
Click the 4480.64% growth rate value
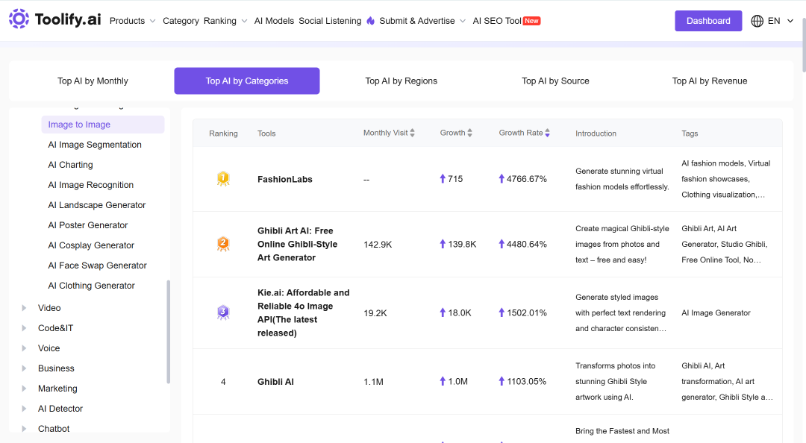526,244
